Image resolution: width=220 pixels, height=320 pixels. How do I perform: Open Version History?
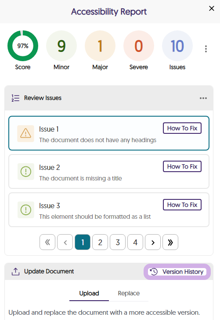177,272
